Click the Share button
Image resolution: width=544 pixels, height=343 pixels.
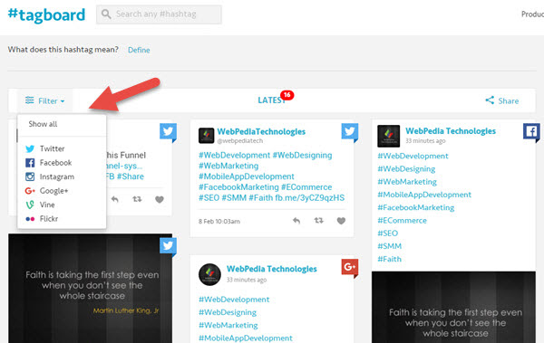[502, 100]
